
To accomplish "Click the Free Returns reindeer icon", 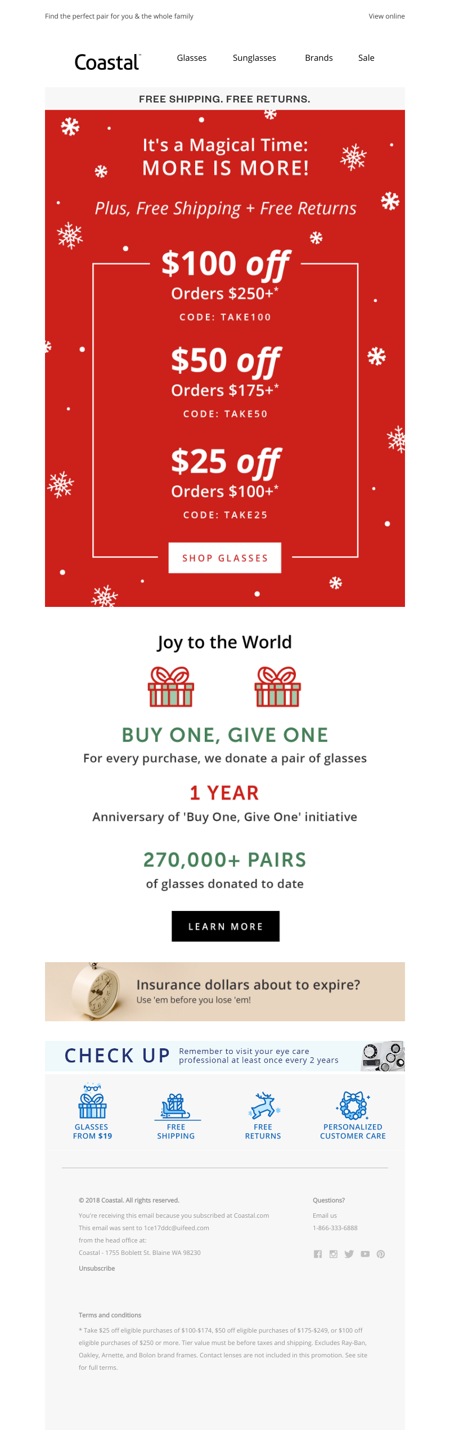I will (x=263, y=1105).
